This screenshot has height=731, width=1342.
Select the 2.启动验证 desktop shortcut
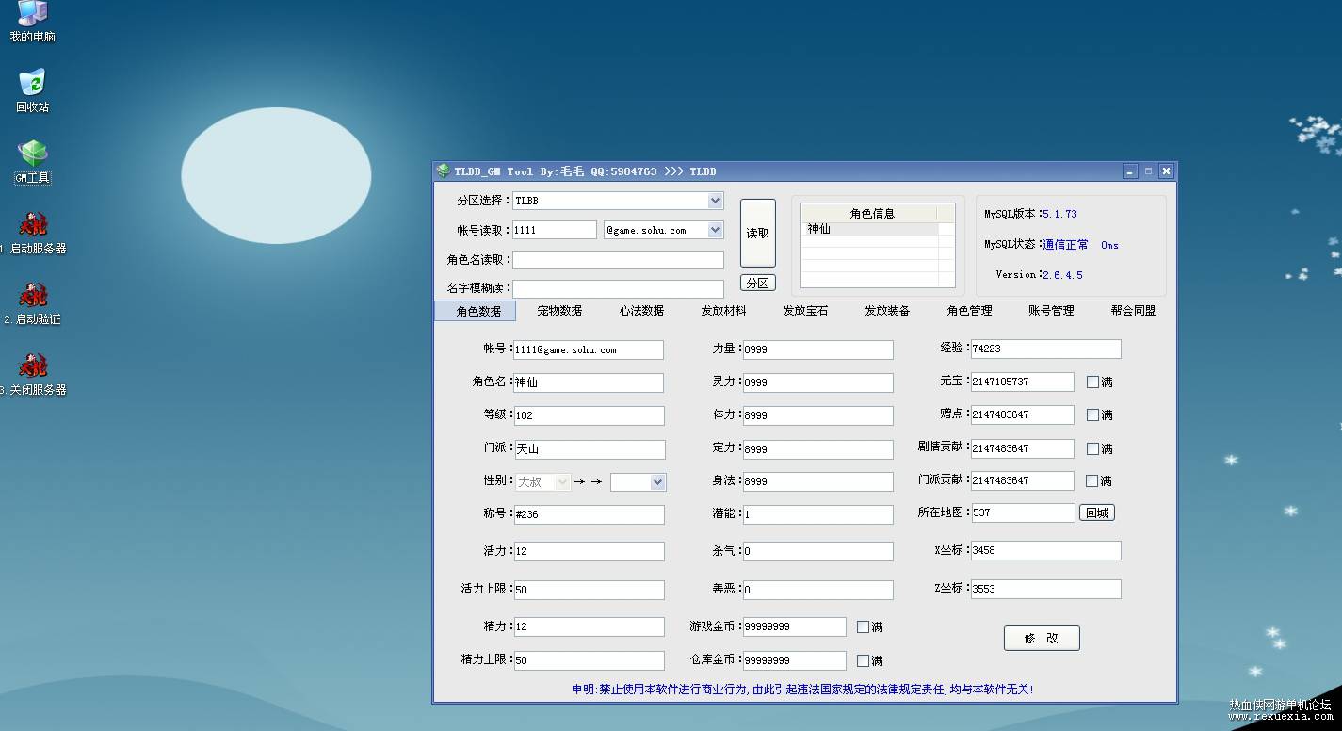33,303
